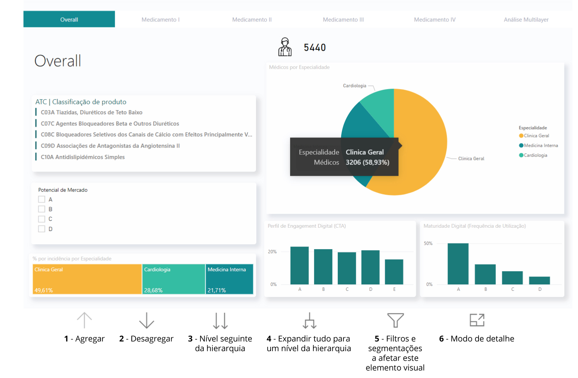Click the funnel filter icon

(395, 320)
